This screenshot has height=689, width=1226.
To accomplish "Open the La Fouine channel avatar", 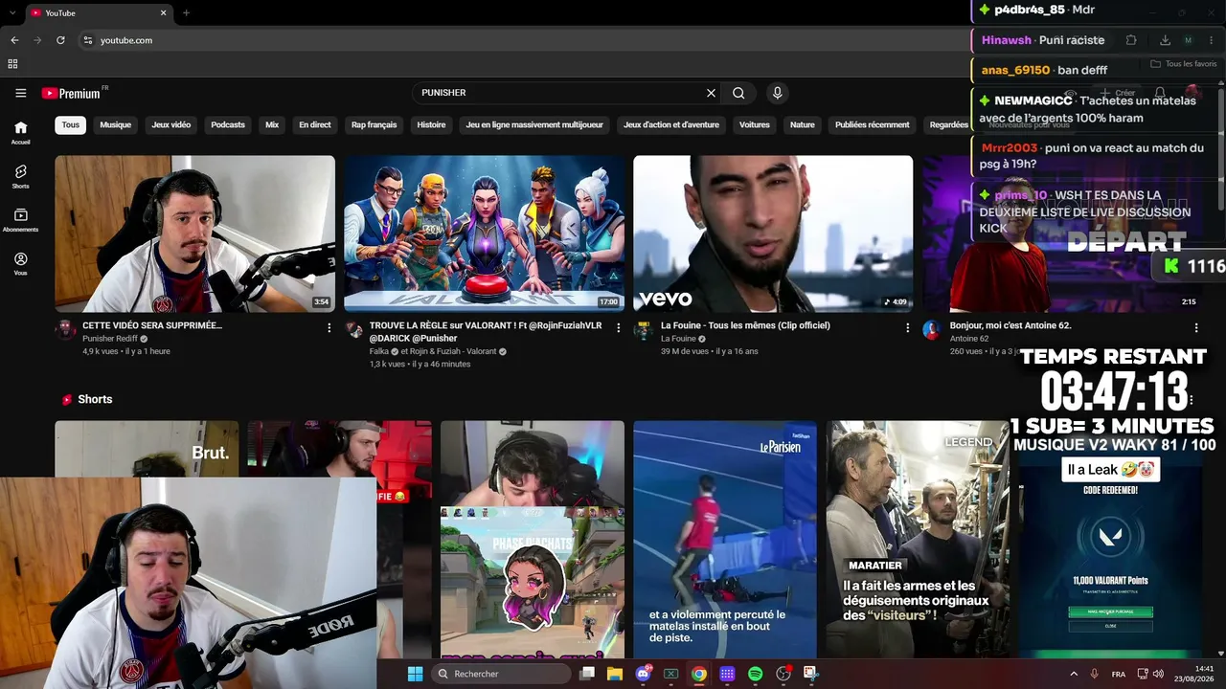I will click(644, 330).
